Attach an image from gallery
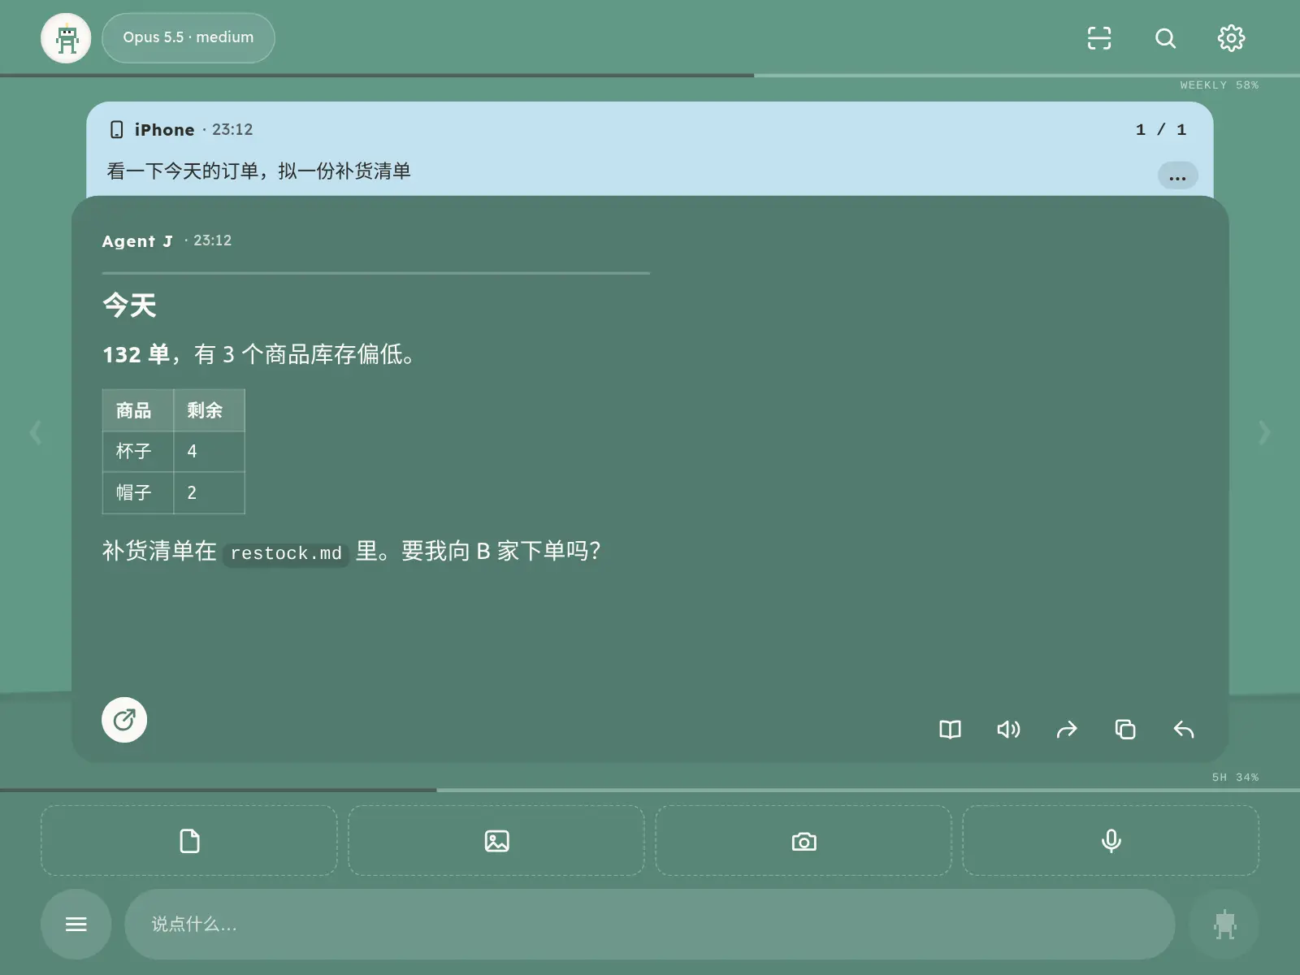The image size is (1300, 975). tap(496, 841)
